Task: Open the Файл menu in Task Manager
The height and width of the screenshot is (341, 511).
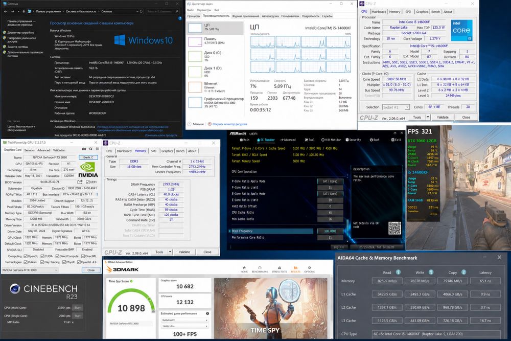Action: [x=190, y=10]
